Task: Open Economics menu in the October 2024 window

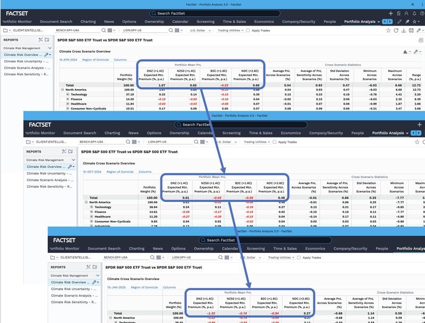Action: pyautogui.click(x=291, y=133)
